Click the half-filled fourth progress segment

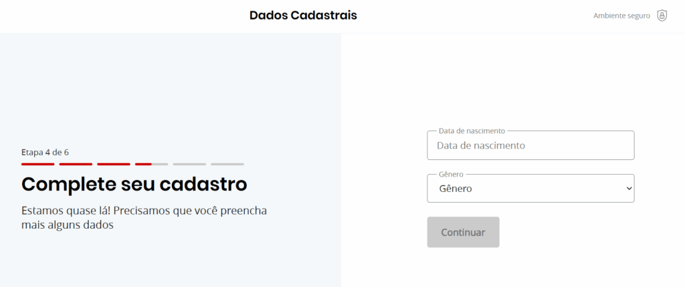(x=151, y=164)
